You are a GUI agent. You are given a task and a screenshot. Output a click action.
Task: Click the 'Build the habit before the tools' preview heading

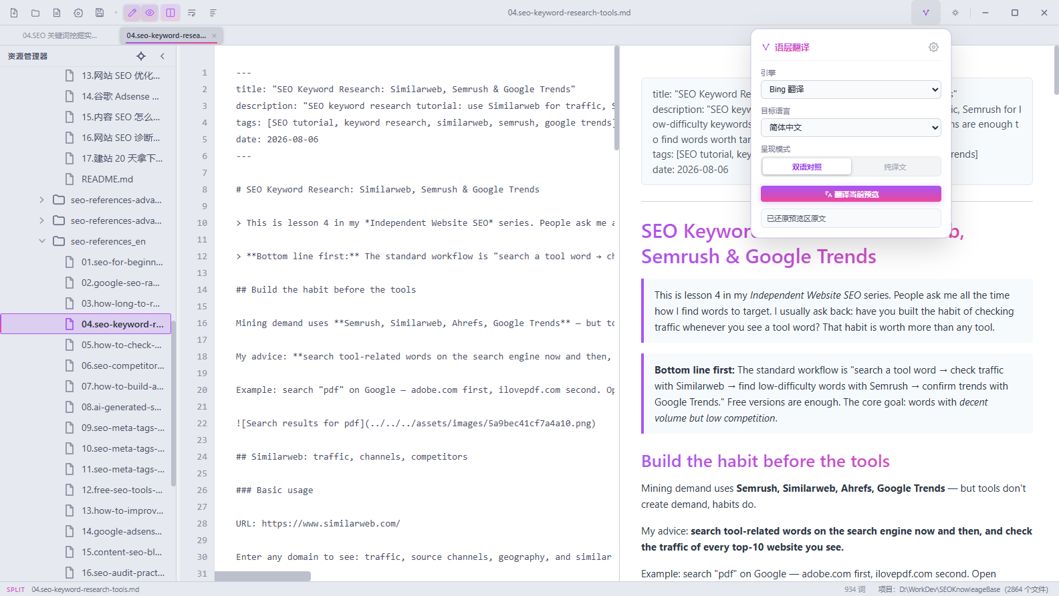click(x=766, y=461)
